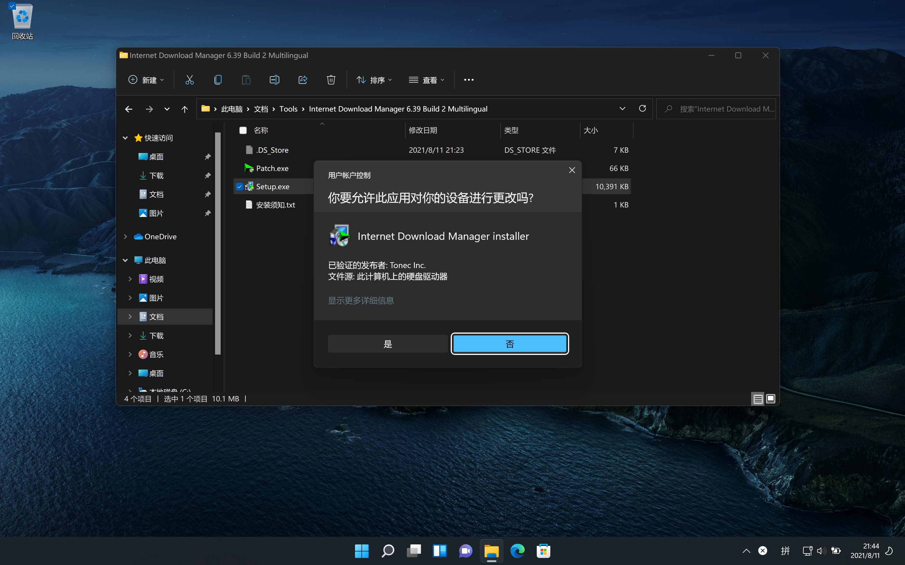Click the Copy icon in toolbar
The width and height of the screenshot is (905, 565).
(x=218, y=79)
